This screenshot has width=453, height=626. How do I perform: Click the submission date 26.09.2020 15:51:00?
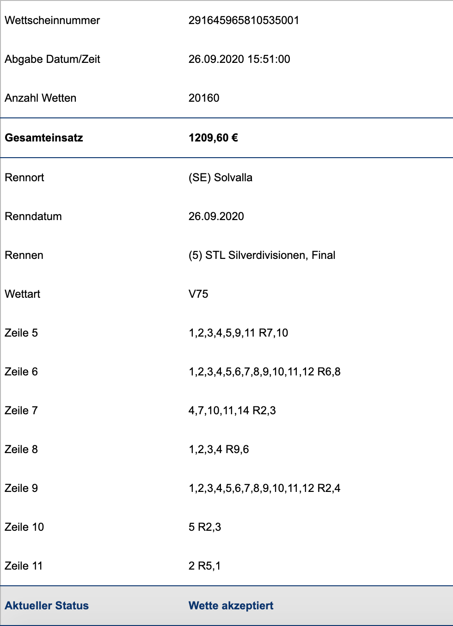coord(239,59)
